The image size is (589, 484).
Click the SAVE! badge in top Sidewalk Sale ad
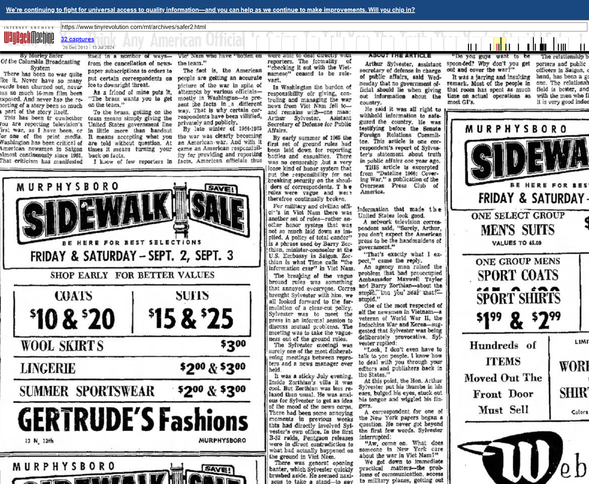[x=221, y=189]
